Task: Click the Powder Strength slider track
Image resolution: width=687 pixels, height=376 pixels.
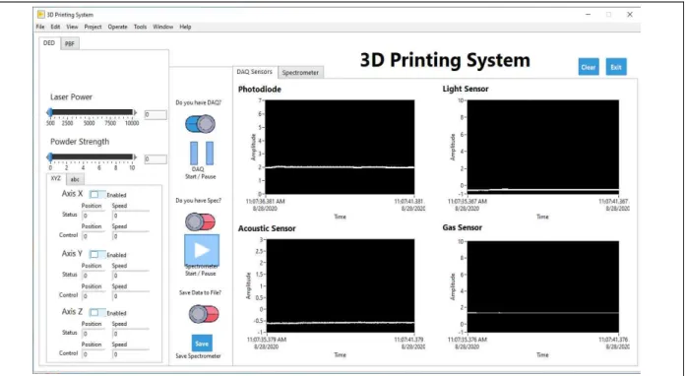Action: [92, 157]
